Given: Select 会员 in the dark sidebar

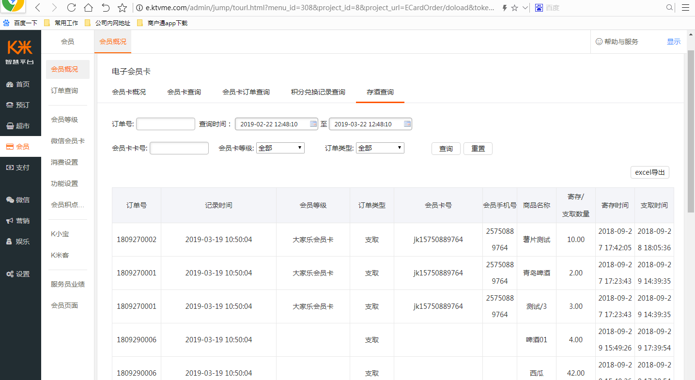Looking at the screenshot, I should click(x=20, y=147).
